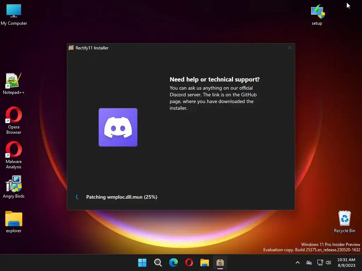Click the Discord server description paragraph
This screenshot has width=362, height=271.
point(213,98)
